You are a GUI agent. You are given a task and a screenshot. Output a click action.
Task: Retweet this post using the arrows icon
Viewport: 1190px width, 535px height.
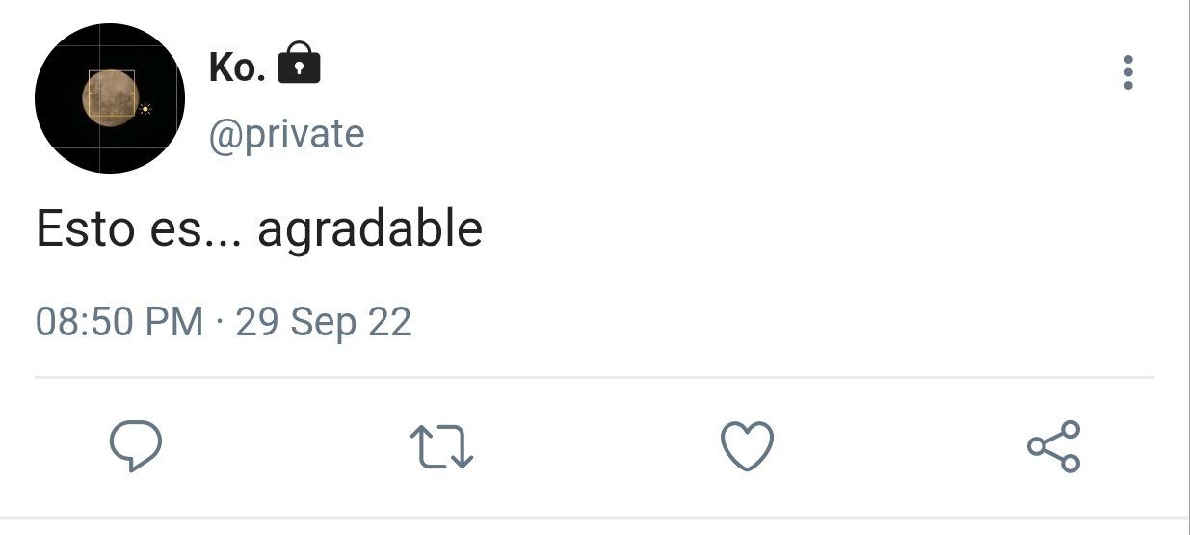coord(441,447)
